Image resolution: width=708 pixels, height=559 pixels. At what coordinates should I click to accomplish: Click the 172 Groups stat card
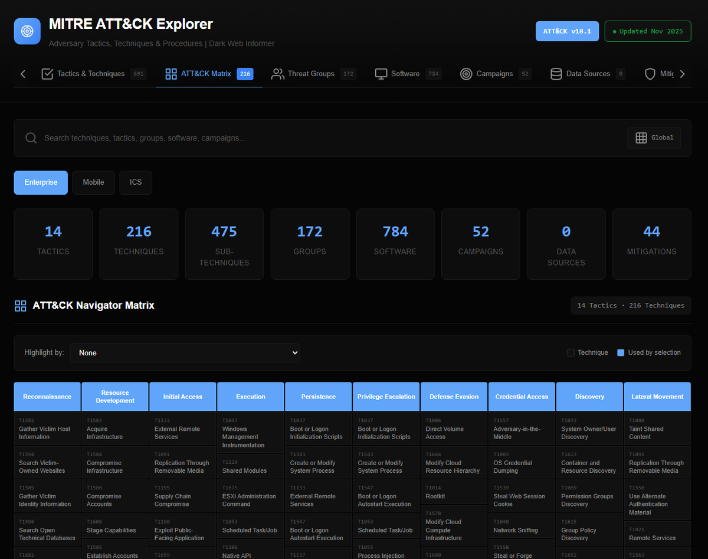click(x=310, y=244)
